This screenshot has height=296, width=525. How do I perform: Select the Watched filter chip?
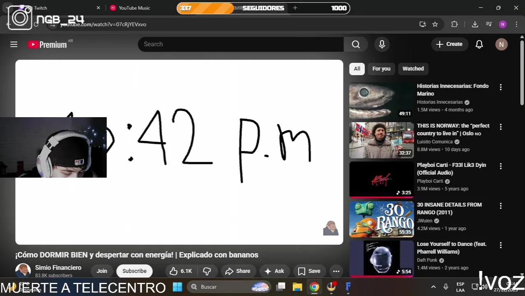(413, 69)
